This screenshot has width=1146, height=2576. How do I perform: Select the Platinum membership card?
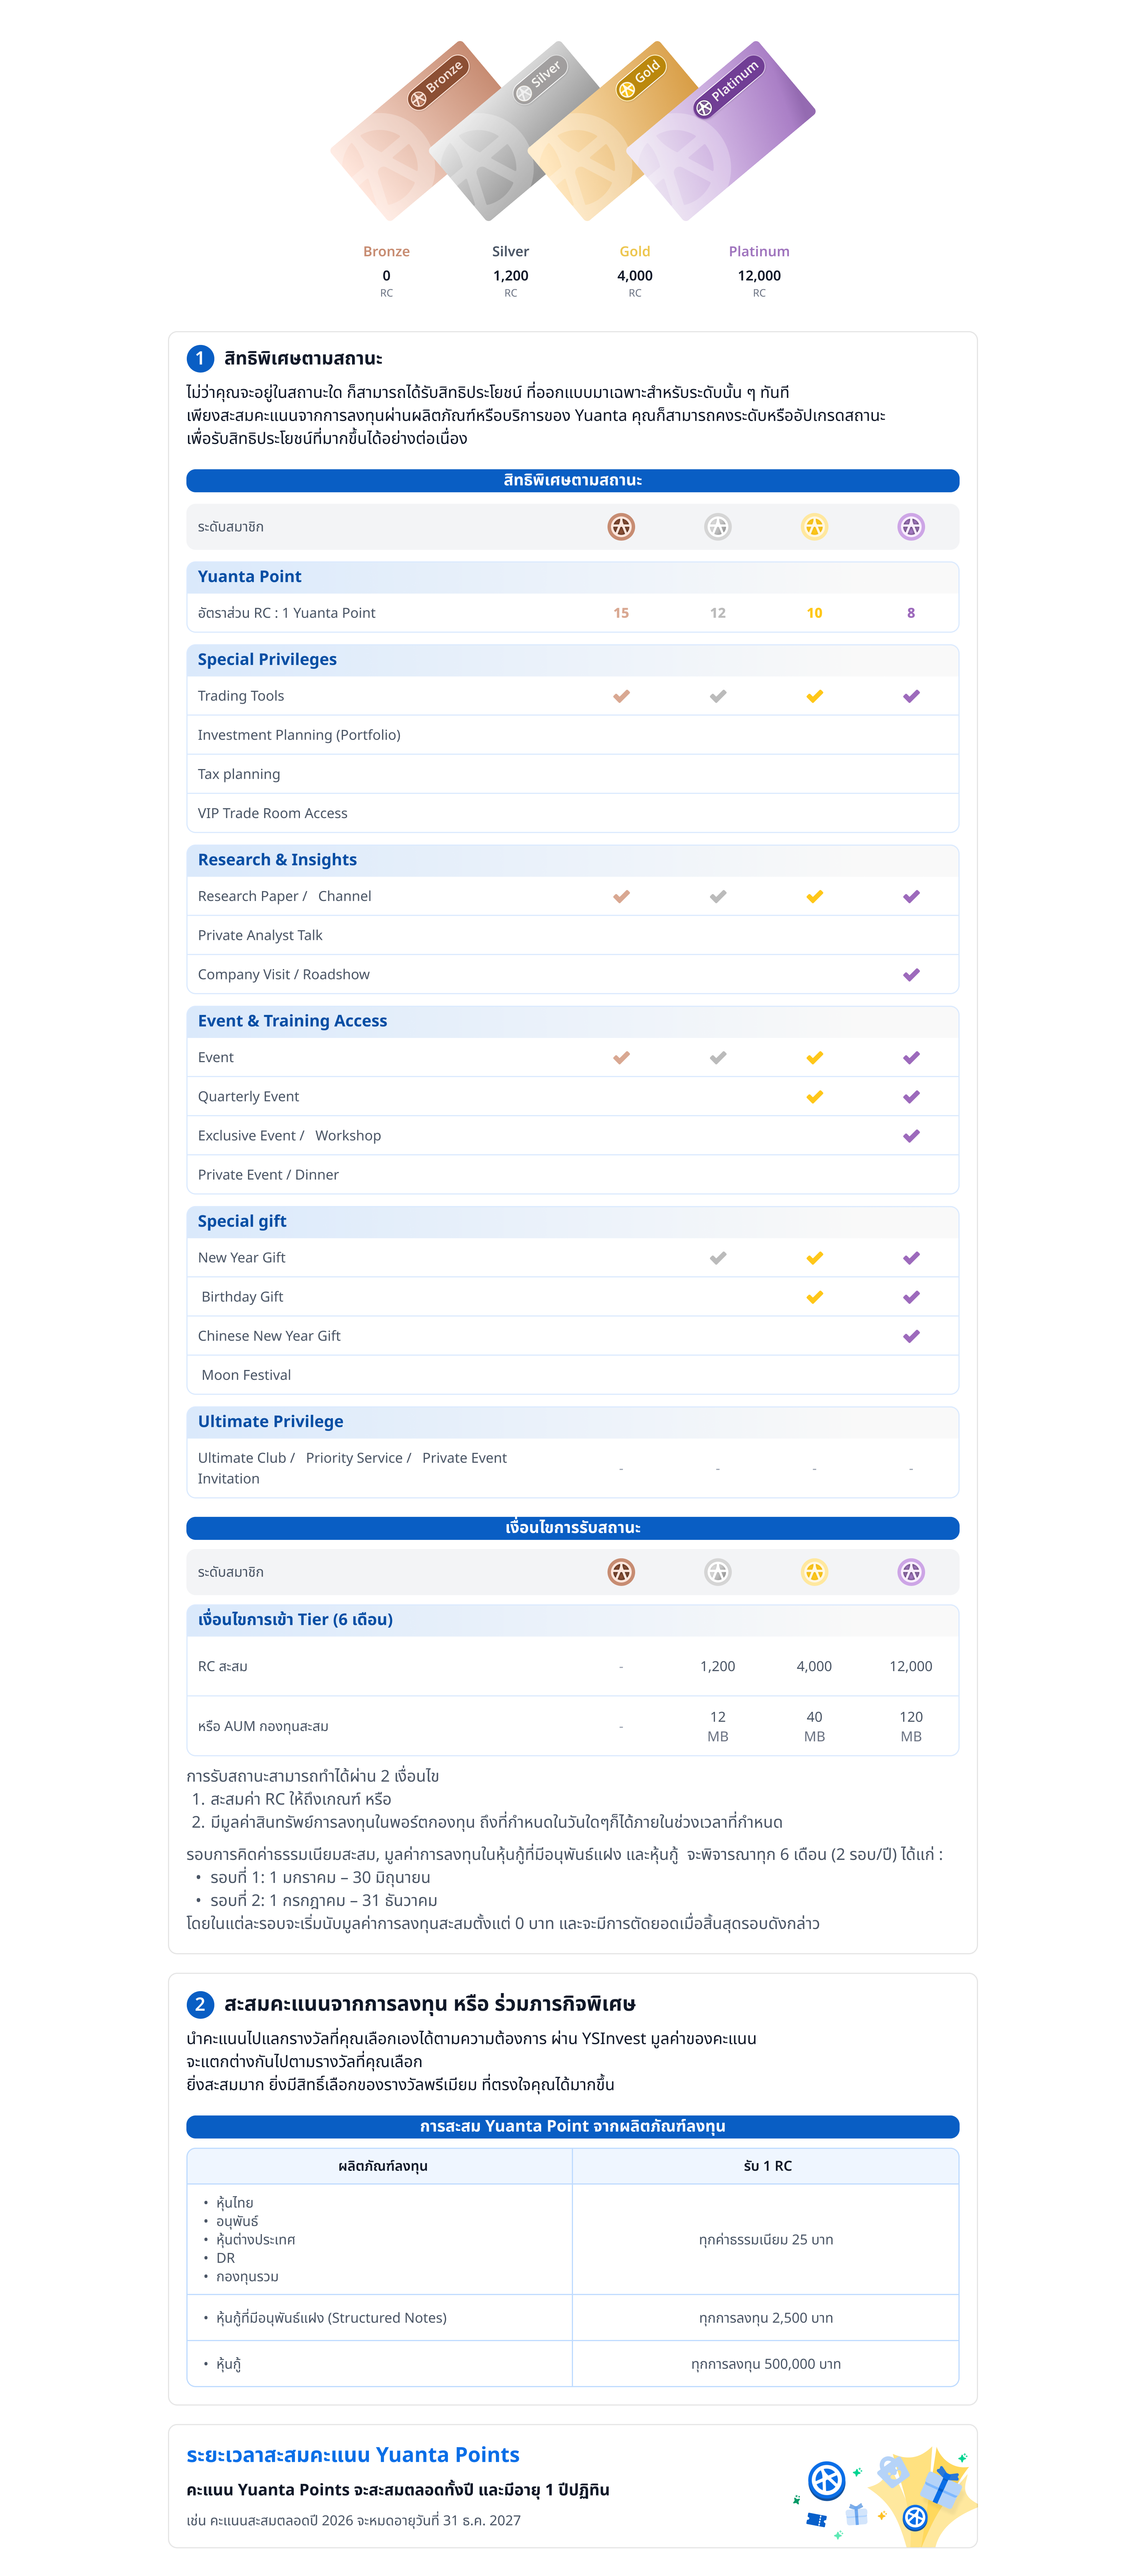721,130
